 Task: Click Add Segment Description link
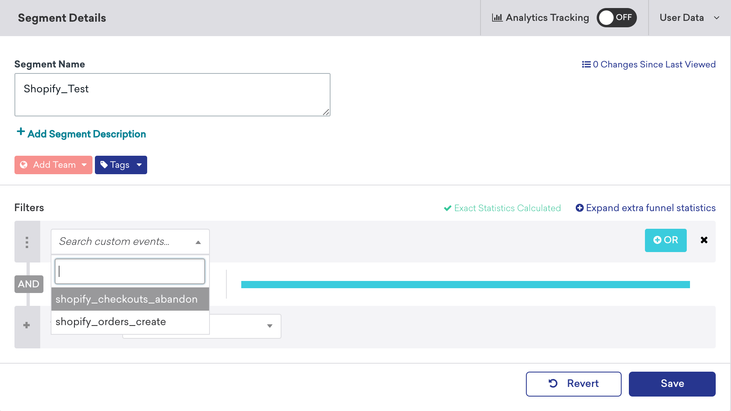coord(86,134)
